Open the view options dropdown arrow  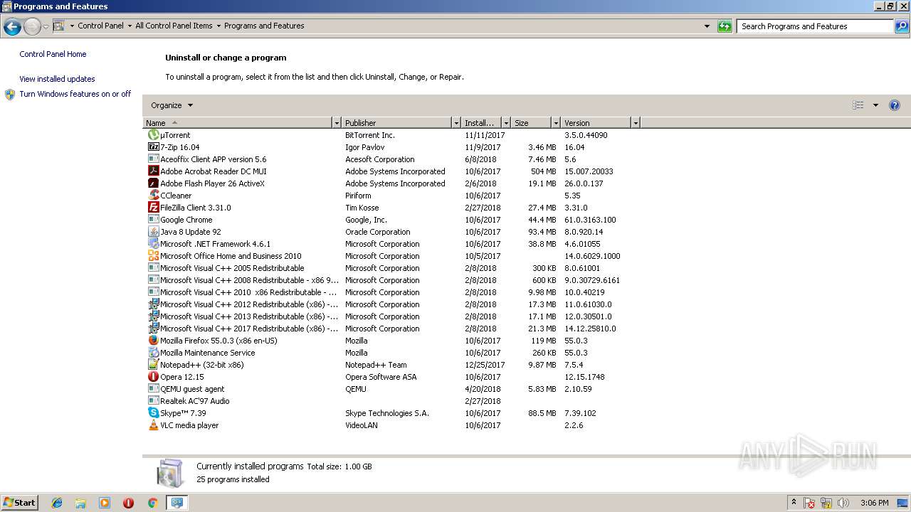pos(875,105)
